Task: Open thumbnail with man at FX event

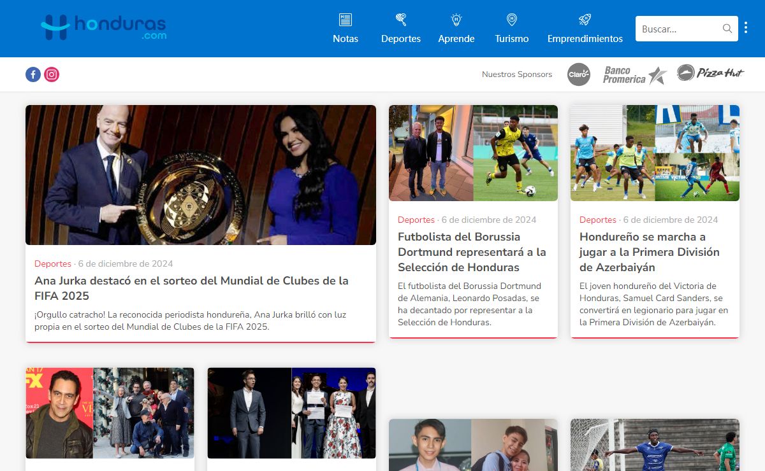Action: [110, 413]
